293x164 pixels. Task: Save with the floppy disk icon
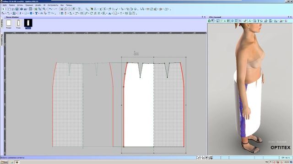coord(17,9)
